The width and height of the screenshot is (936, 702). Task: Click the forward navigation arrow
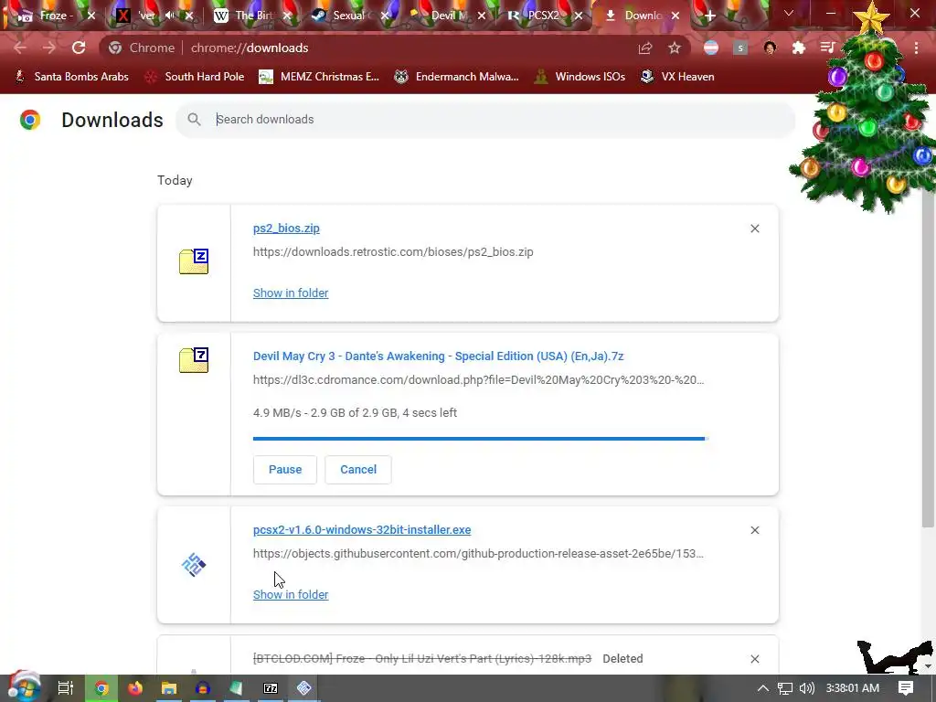49,48
